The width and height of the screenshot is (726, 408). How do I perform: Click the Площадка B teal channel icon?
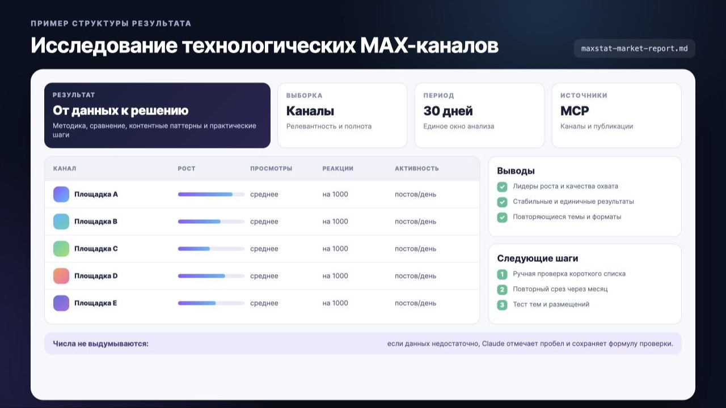(61, 222)
